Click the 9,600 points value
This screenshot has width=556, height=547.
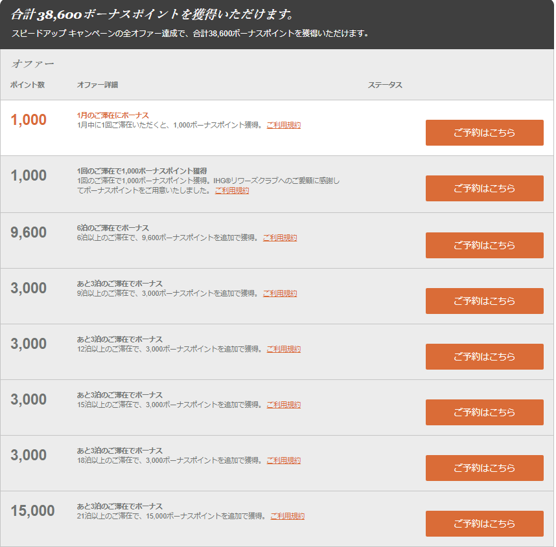pyautogui.click(x=29, y=232)
